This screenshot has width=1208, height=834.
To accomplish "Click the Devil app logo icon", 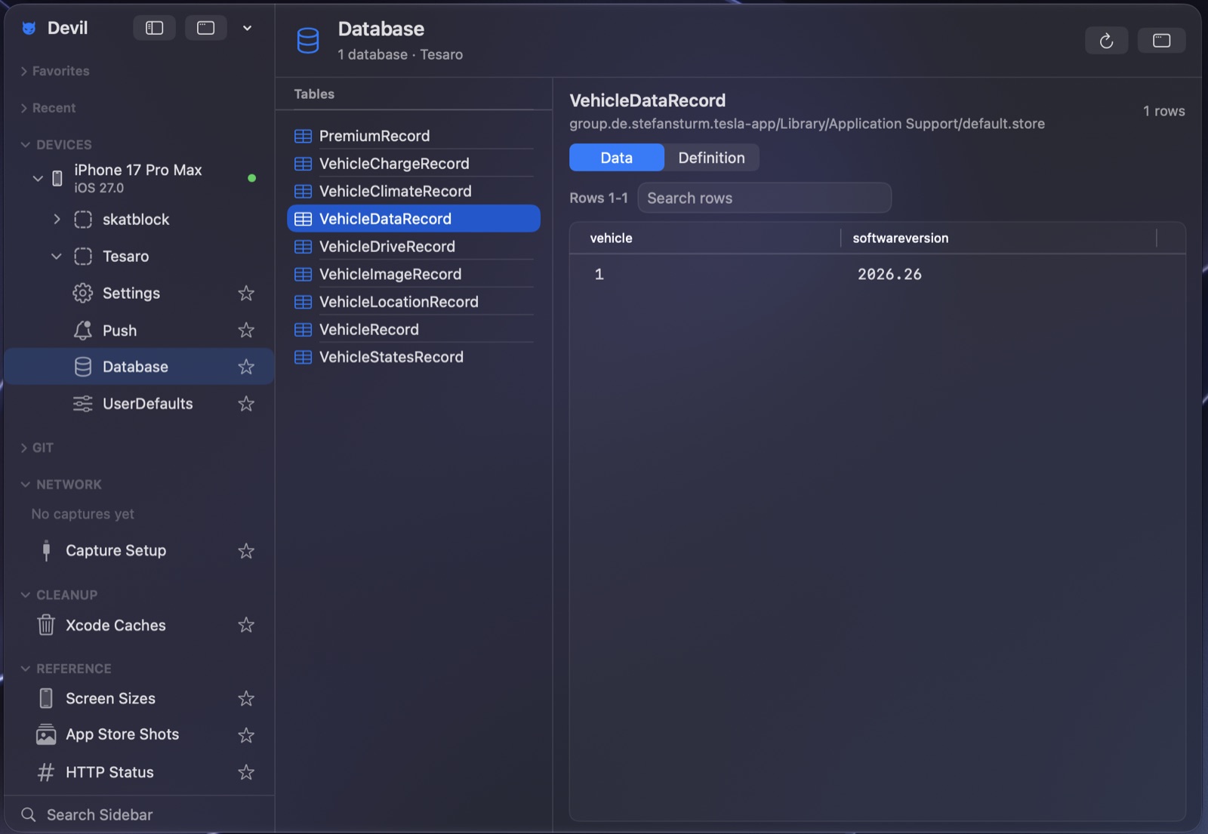I will tap(29, 28).
